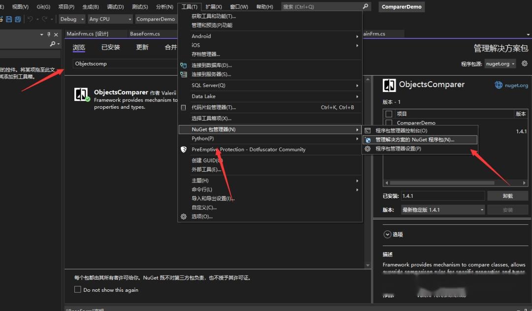Toggle the 项目 select-all checkbox

click(x=389, y=114)
